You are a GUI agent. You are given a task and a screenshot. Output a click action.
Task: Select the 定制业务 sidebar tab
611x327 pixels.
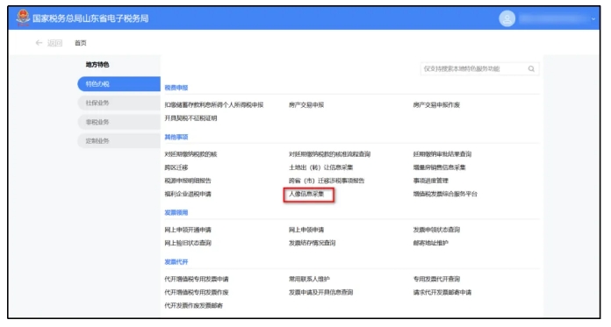(x=119, y=141)
